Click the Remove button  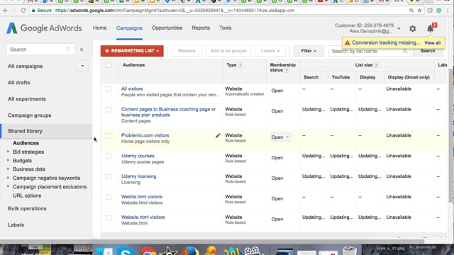[187, 51]
